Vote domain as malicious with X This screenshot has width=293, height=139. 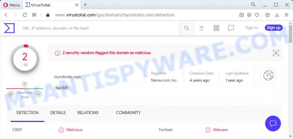[x=11, y=94]
